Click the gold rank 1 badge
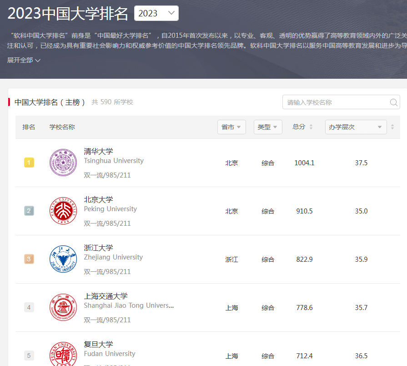This screenshot has width=407, height=366. pyautogui.click(x=29, y=163)
